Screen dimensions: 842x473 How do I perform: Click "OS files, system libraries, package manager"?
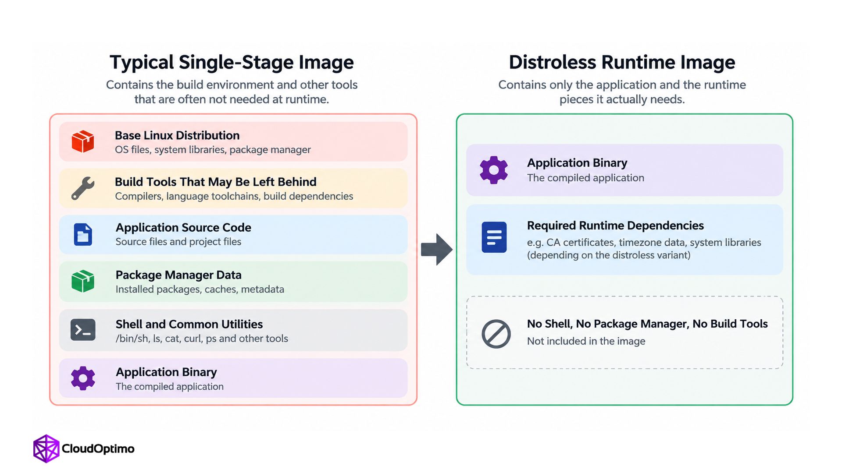click(x=213, y=150)
